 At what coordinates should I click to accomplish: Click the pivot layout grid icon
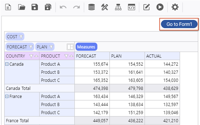click(70, 47)
